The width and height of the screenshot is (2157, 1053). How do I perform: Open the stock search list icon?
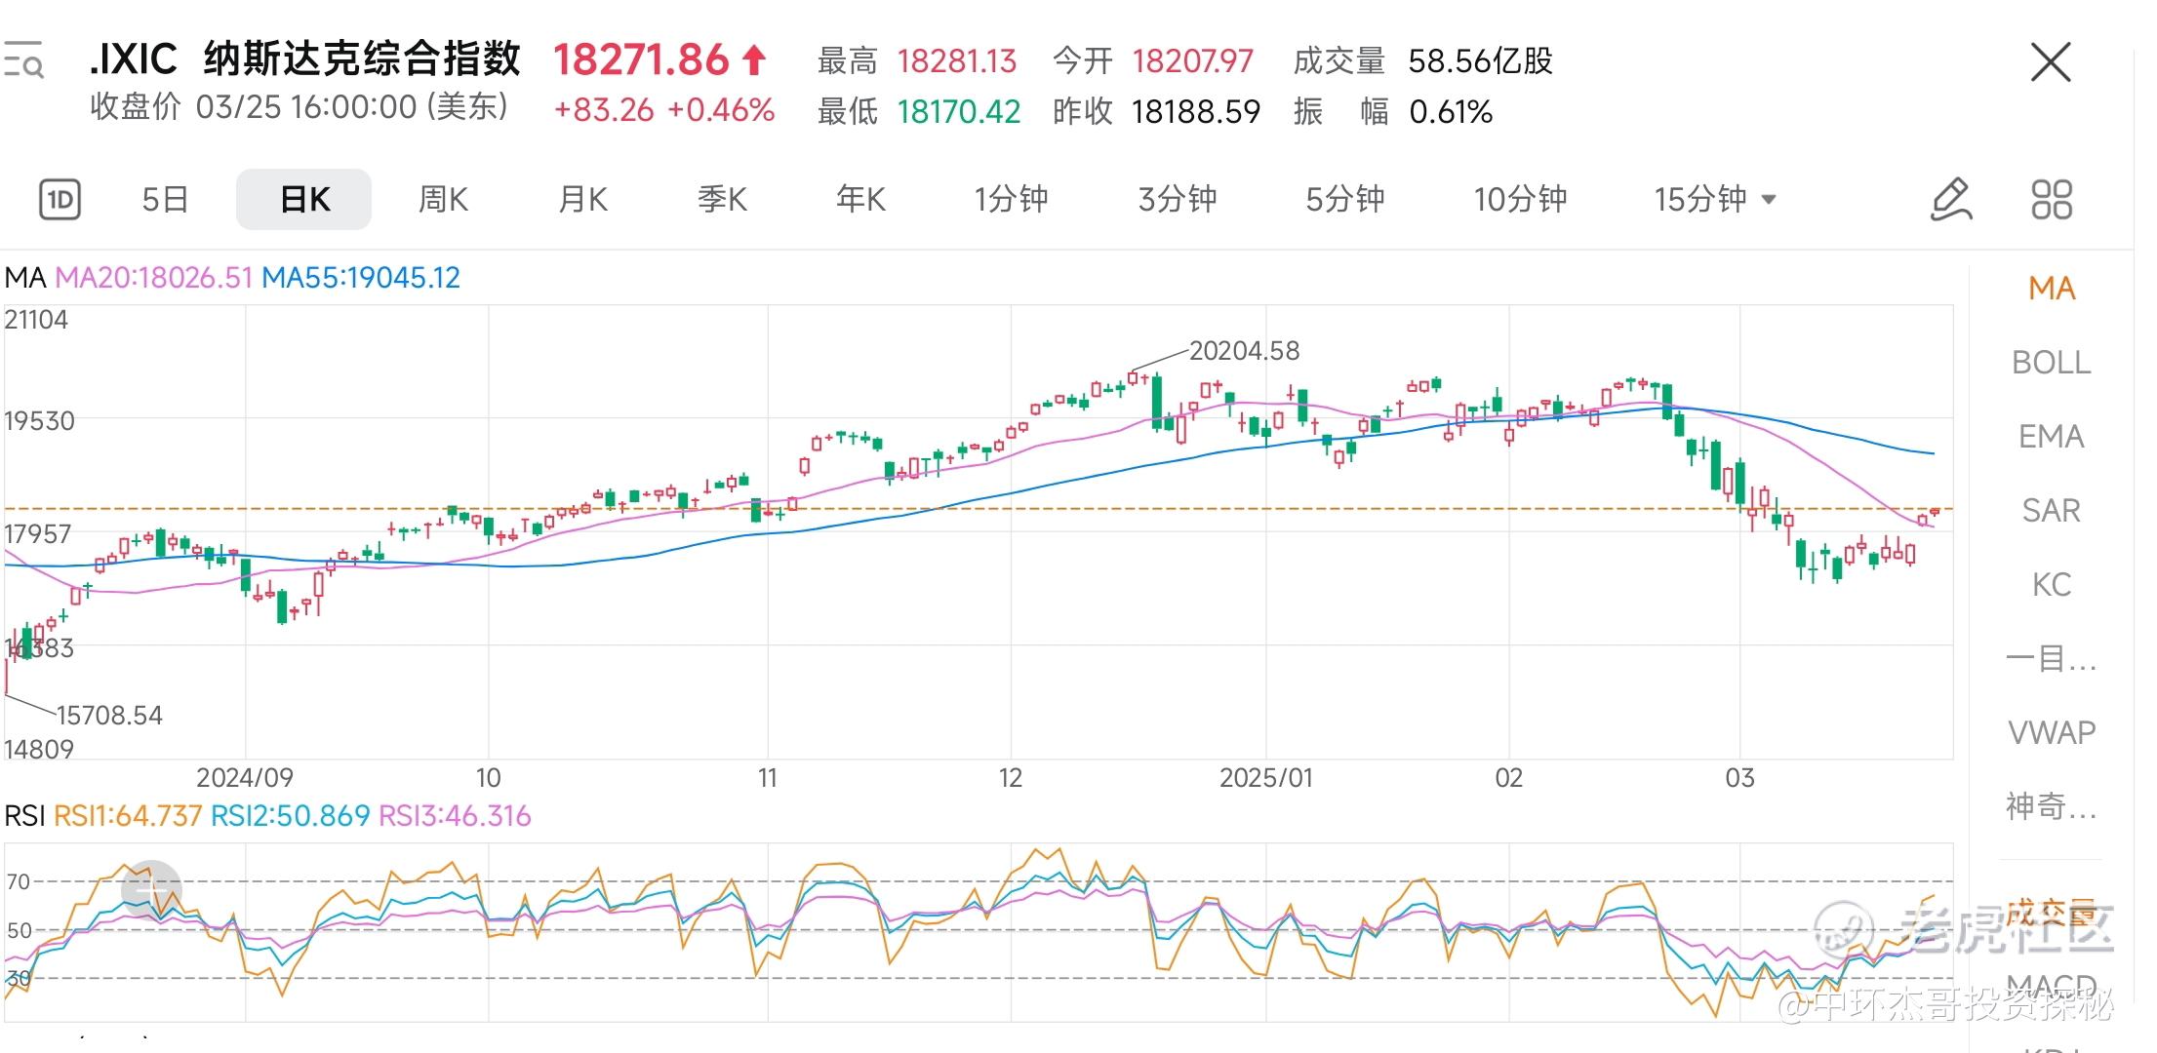(23, 60)
